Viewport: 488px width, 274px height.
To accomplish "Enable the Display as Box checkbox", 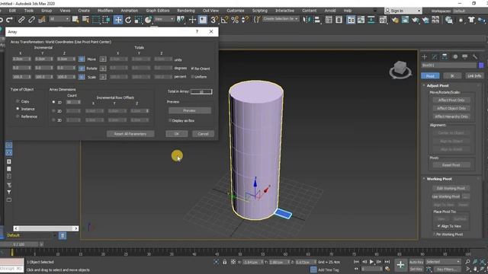I will pos(170,120).
